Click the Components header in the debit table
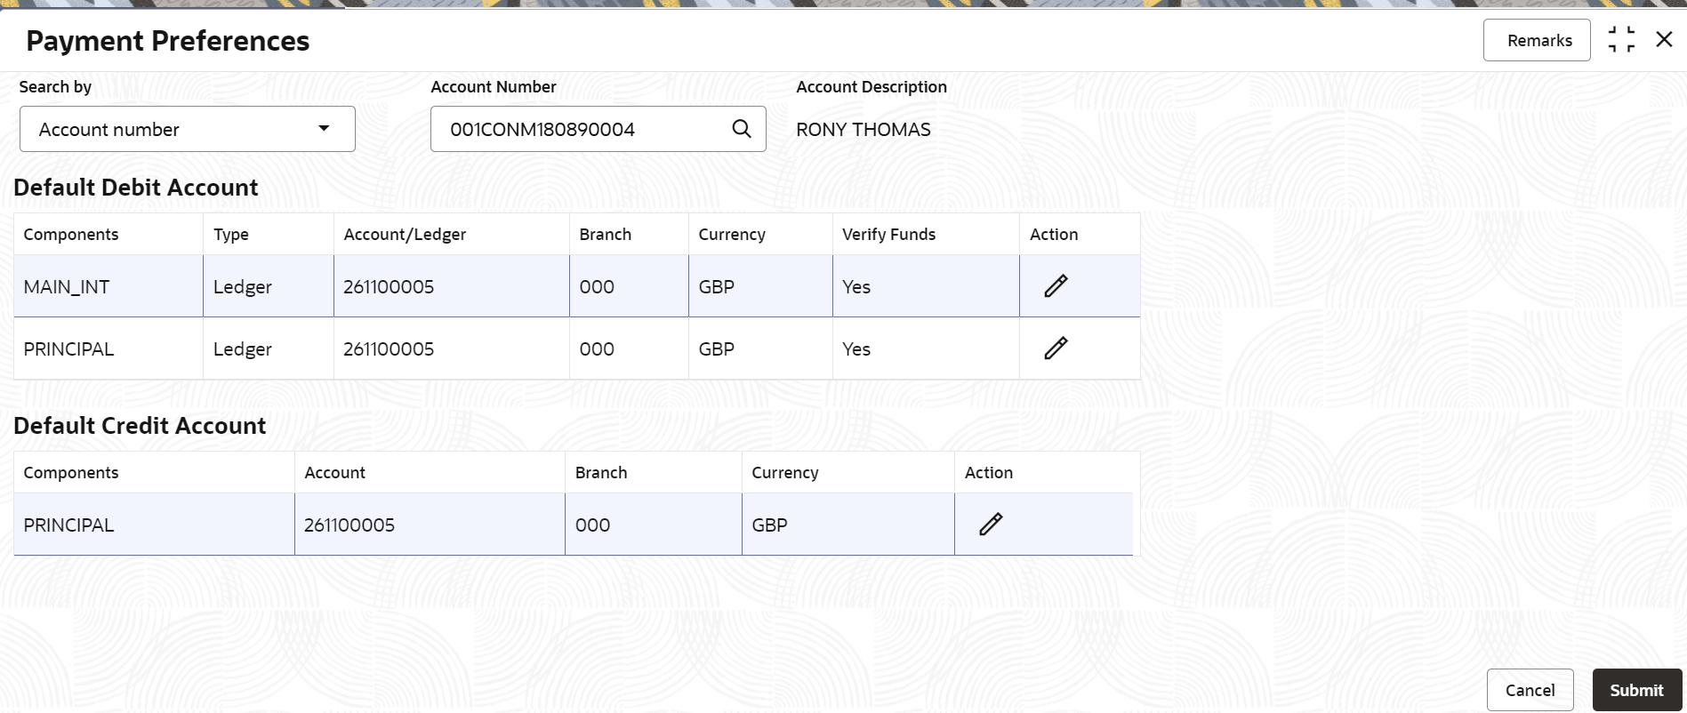This screenshot has width=1687, height=713. click(71, 235)
